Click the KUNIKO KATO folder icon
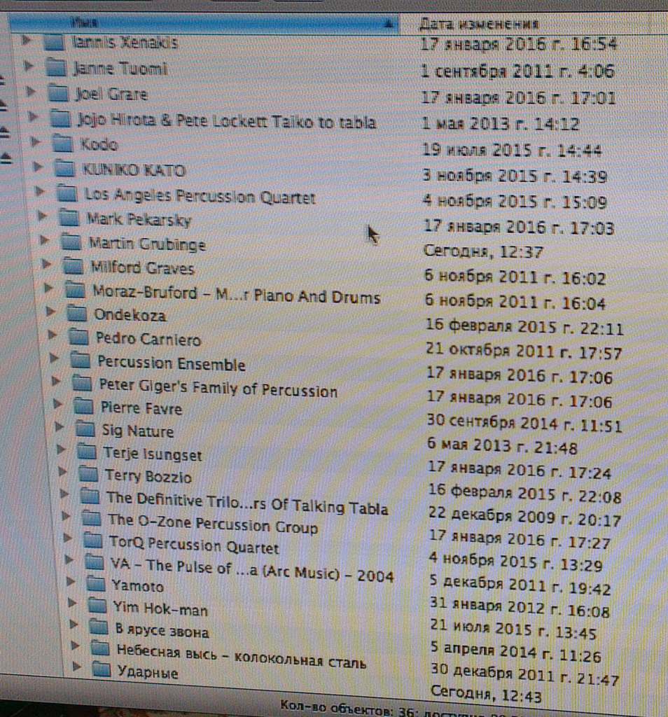The width and height of the screenshot is (668, 717). point(64,169)
